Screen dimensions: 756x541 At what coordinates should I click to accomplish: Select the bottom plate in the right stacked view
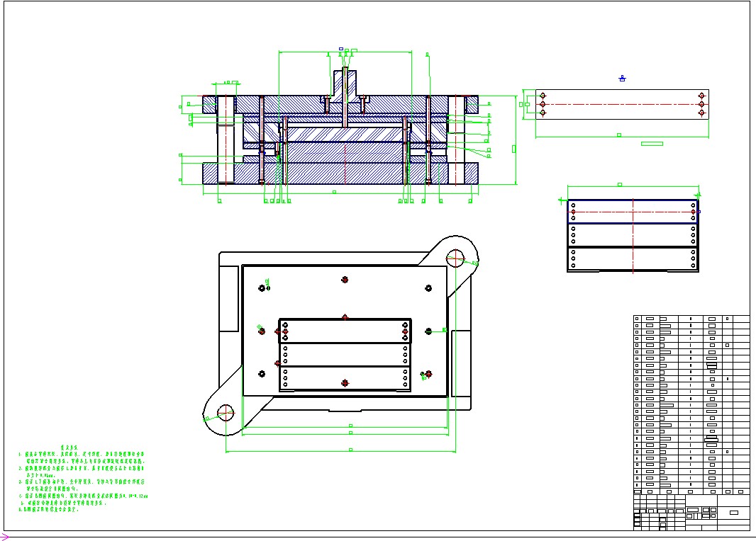coord(633,259)
